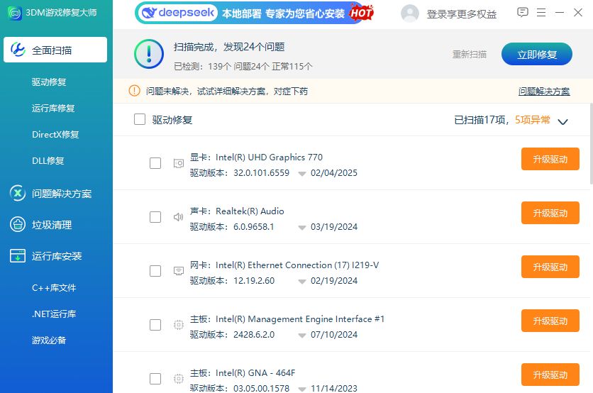Open the hamburger menu icon
The width and height of the screenshot is (593, 393).
541,13
